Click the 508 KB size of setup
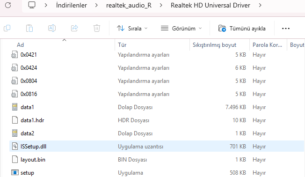 [x=238, y=172]
